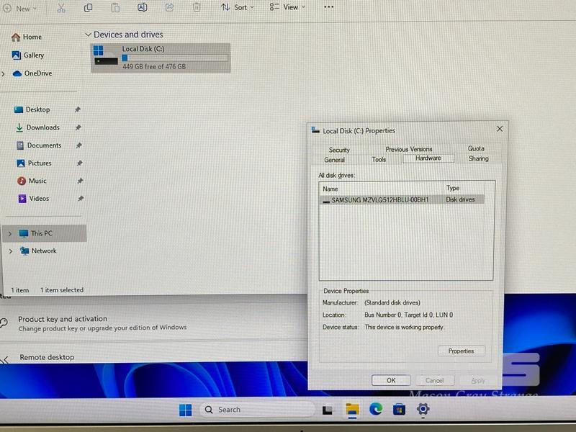Viewport: 576px width, 432px height.
Task: Open Microsoft Store from the taskbar
Action: coord(400,409)
